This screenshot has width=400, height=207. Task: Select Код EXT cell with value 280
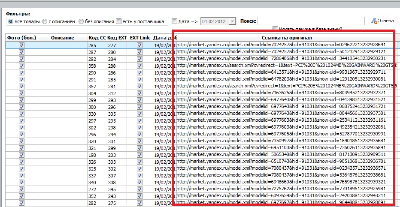click(x=117, y=52)
